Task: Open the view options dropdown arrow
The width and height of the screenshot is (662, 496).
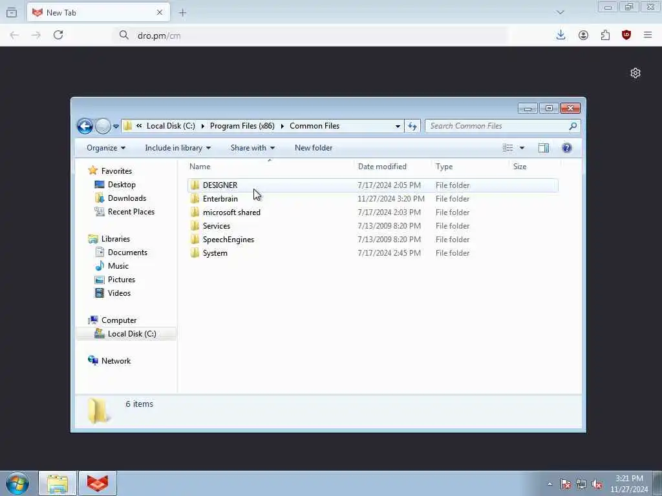Action: [x=522, y=148]
